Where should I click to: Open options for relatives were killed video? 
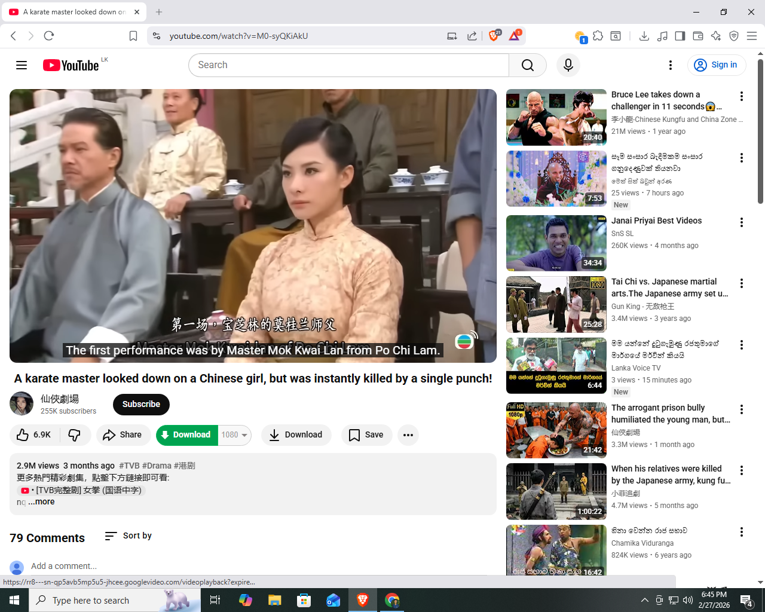pos(742,470)
